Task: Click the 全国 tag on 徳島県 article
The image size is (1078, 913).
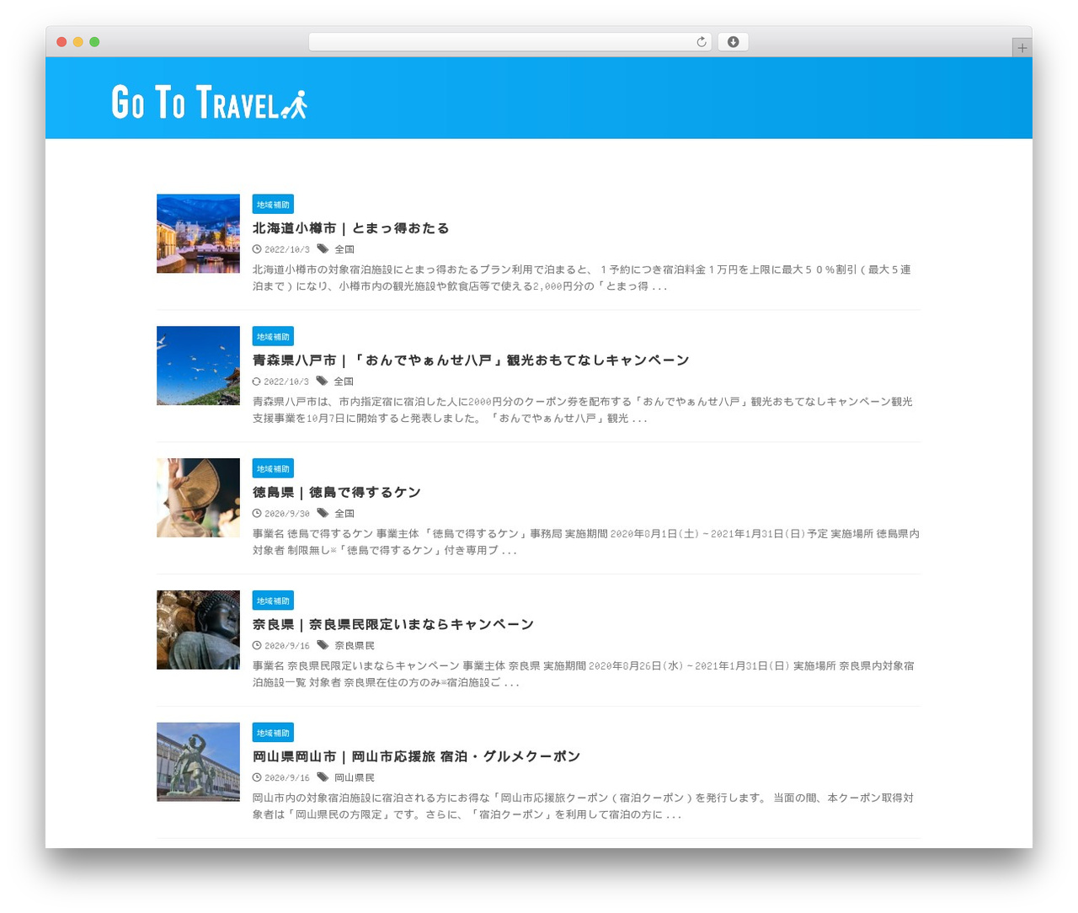Action: 344,515
